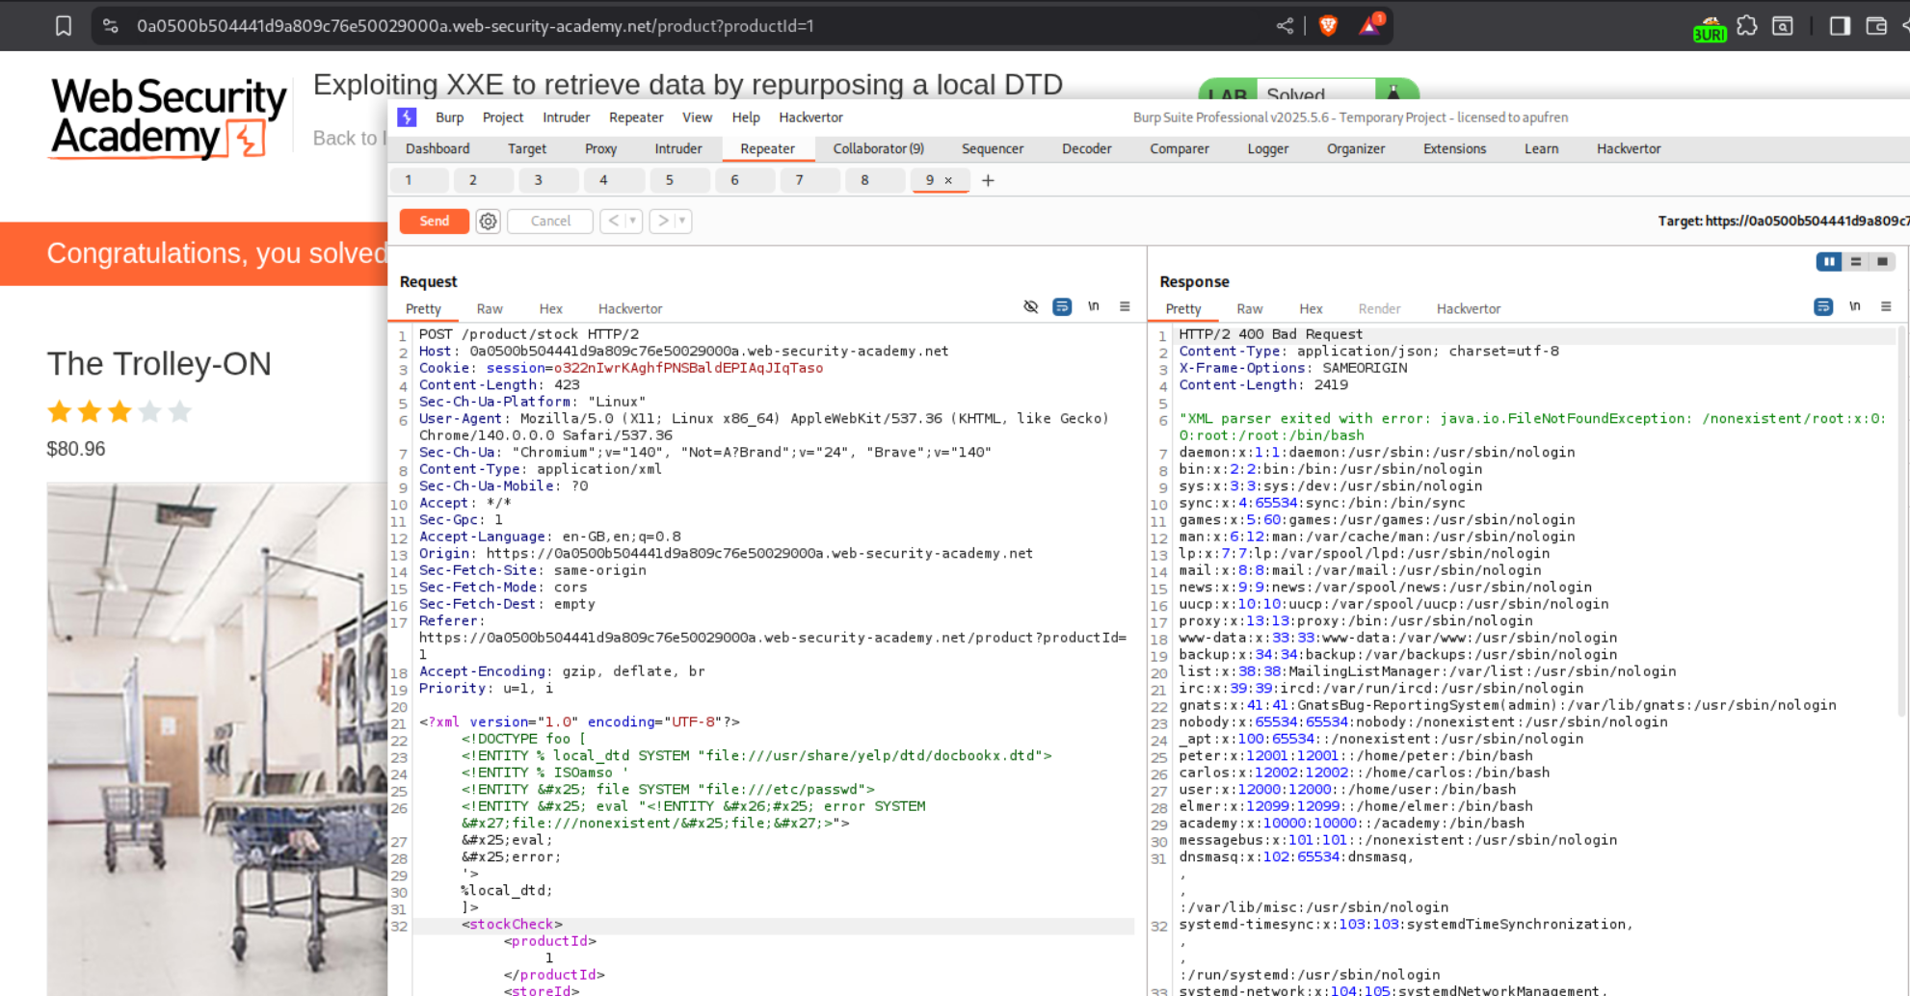The image size is (1910, 996).
Task: Click the Burp lightning logo icon
Action: click(406, 117)
